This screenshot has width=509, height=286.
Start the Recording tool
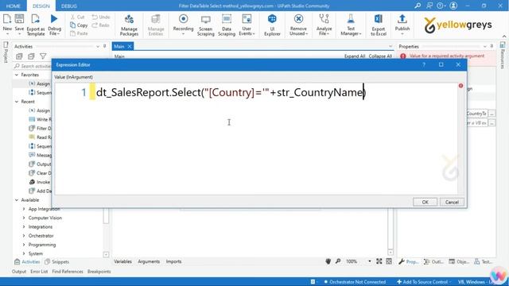point(183,25)
